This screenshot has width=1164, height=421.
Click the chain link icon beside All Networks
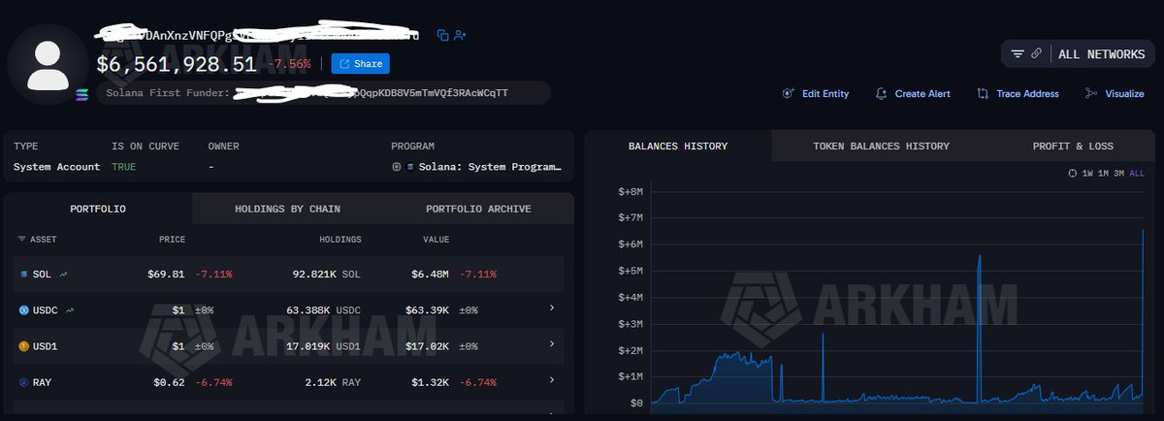(x=1037, y=54)
